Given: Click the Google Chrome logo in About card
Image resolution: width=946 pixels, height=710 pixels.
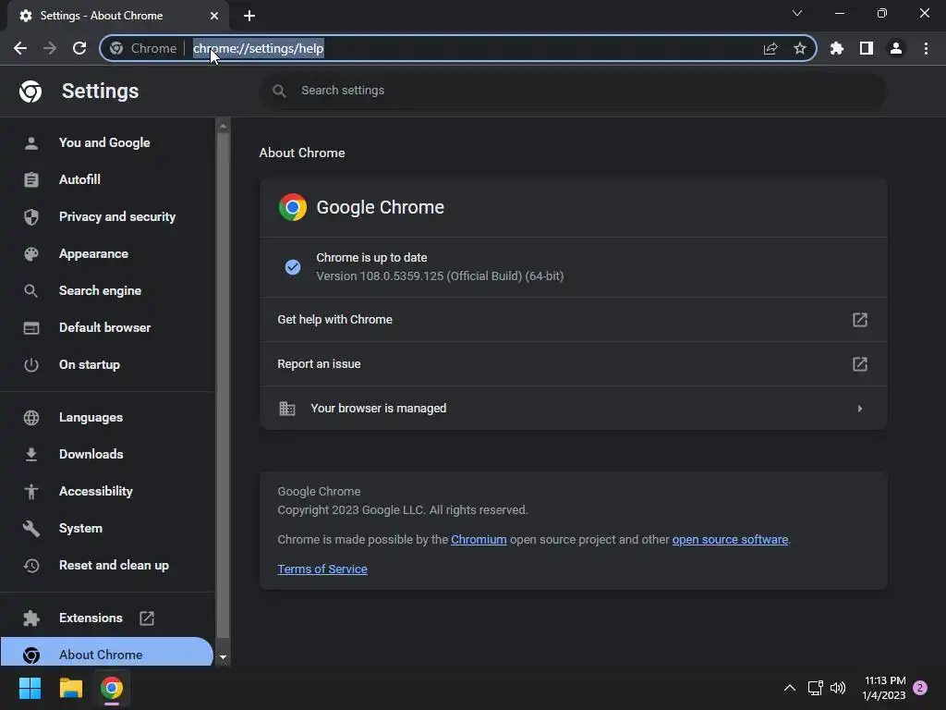Looking at the screenshot, I should point(293,207).
